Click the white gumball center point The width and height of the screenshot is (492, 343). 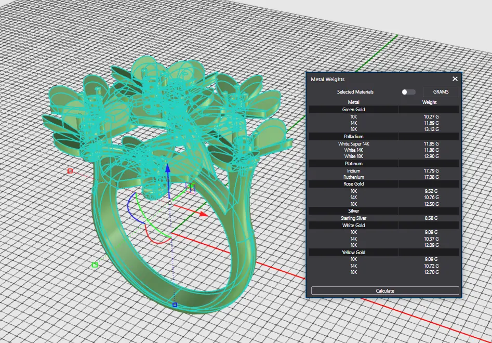tap(169, 203)
